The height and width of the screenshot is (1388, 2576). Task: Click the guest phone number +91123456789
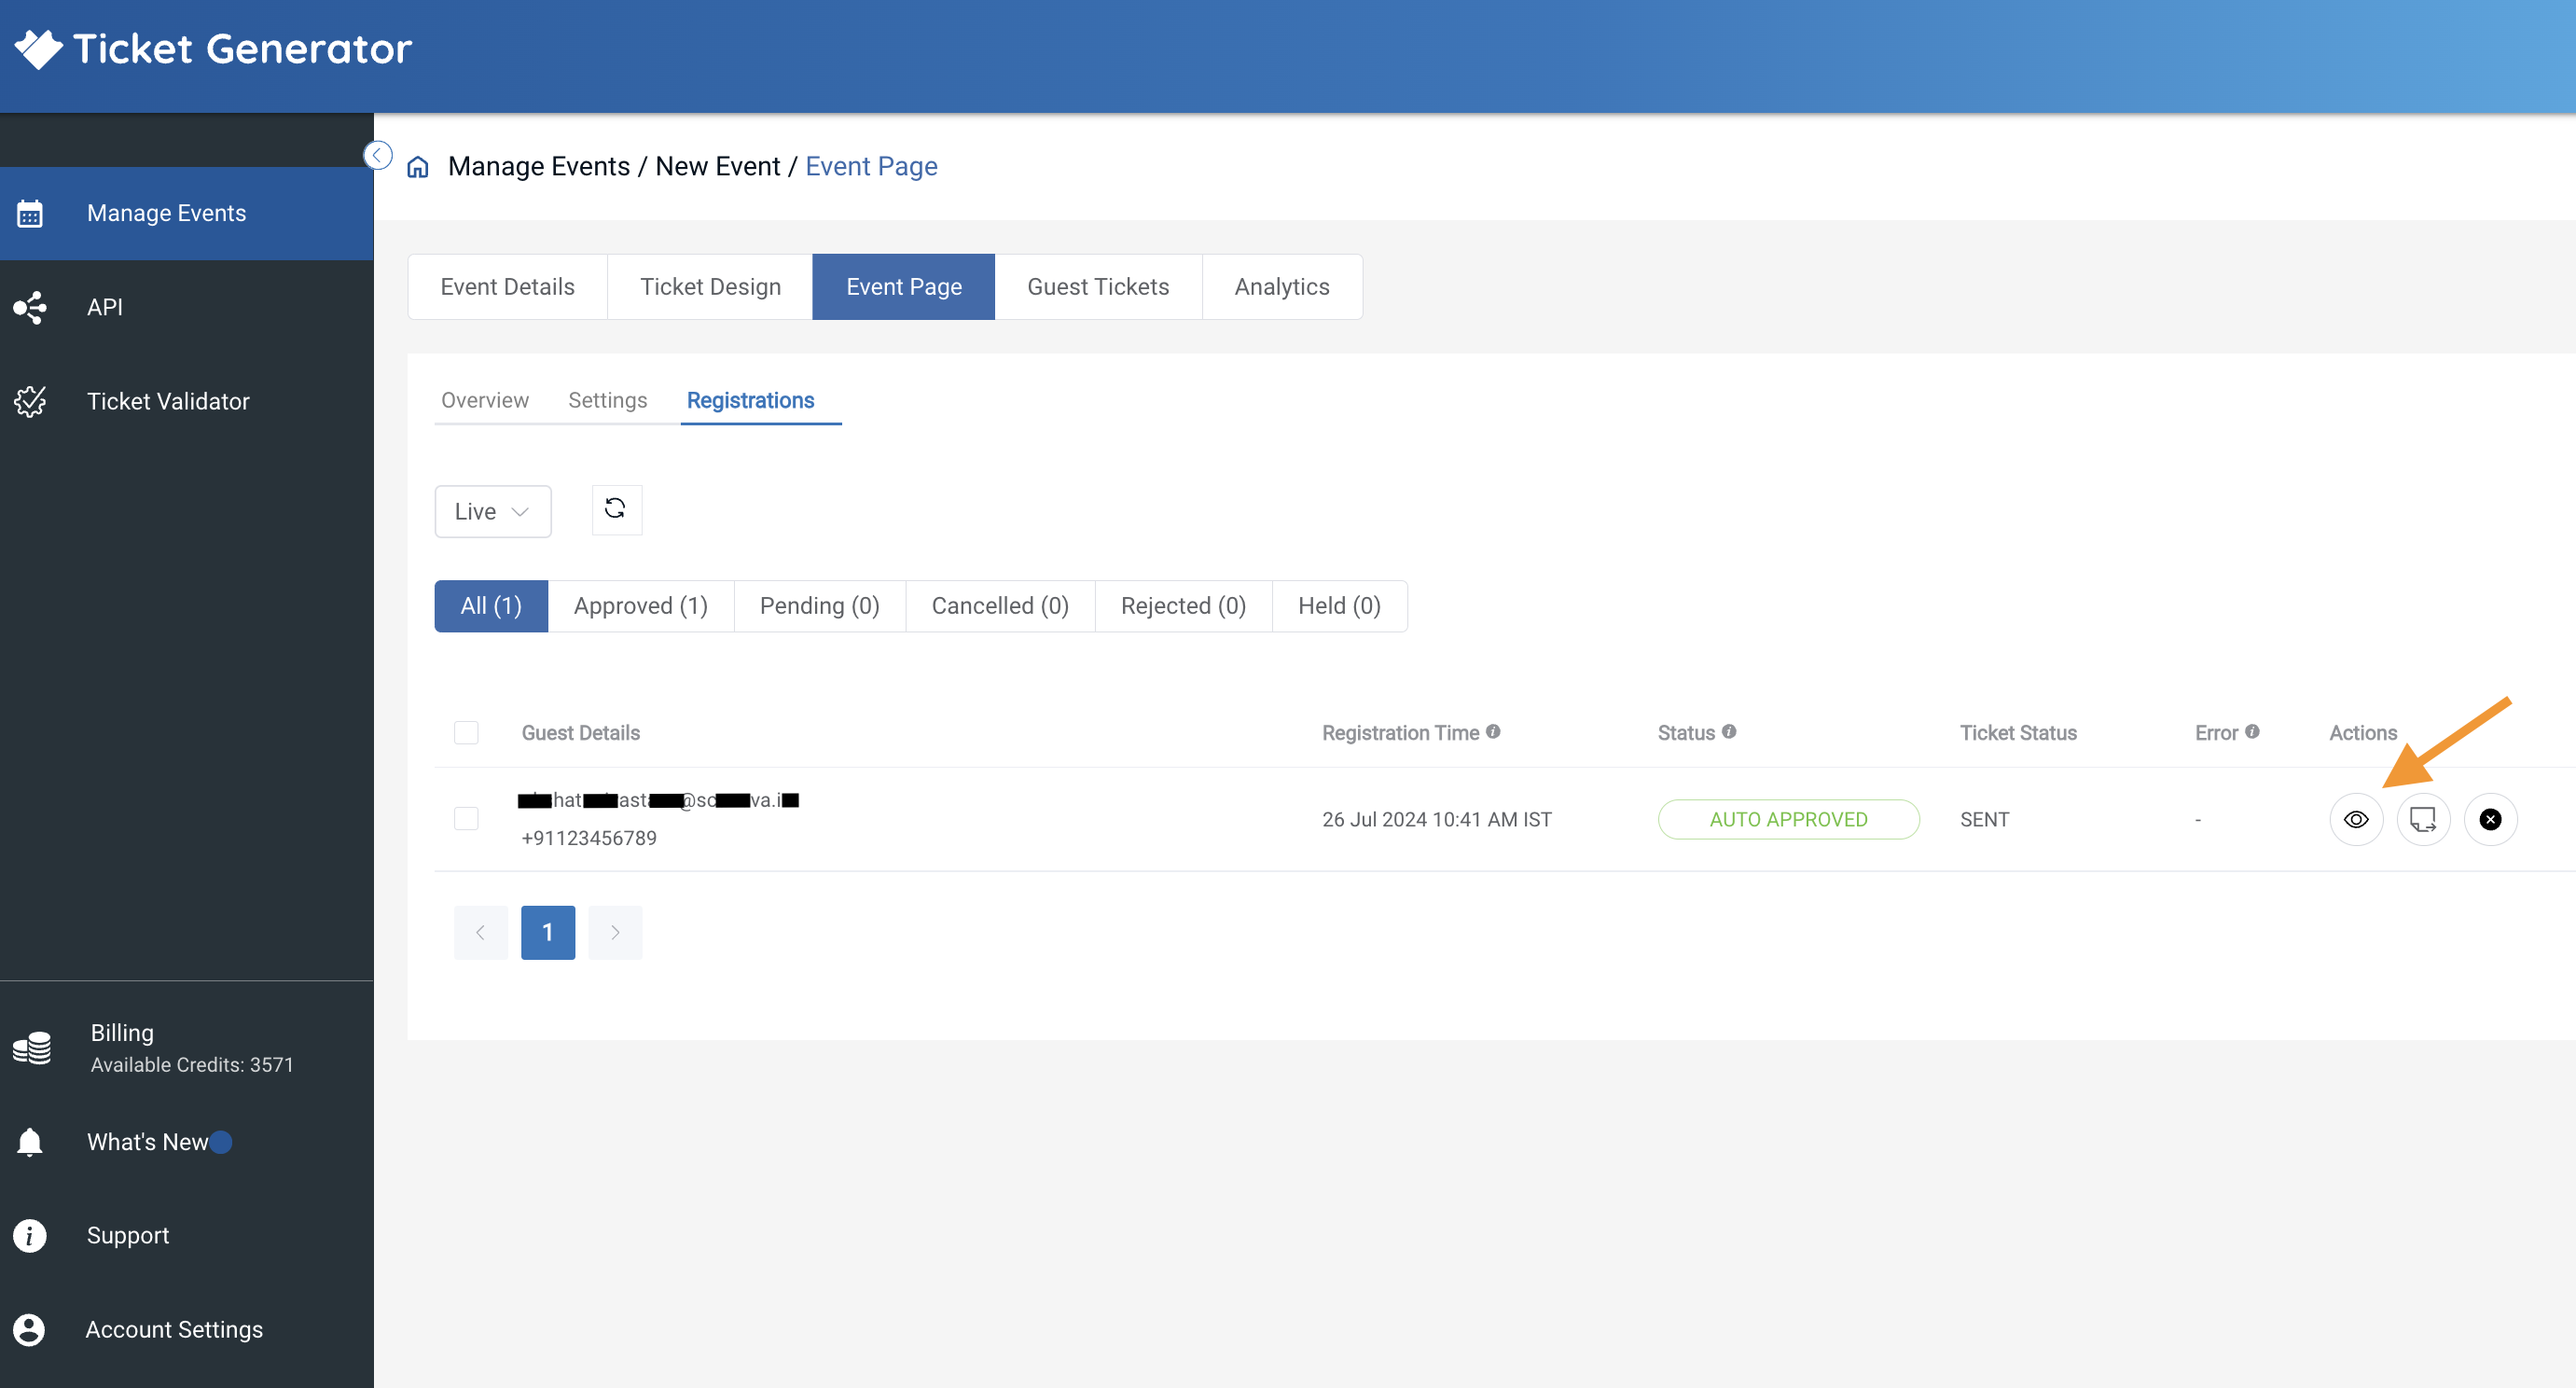589,838
